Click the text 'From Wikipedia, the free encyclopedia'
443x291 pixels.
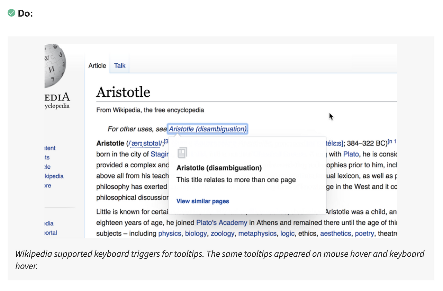click(x=150, y=110)
